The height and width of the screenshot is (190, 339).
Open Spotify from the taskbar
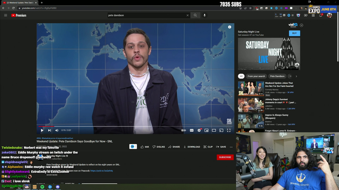pos(42,187)
